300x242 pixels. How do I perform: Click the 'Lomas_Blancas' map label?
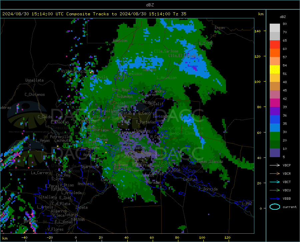coord(210,161)
